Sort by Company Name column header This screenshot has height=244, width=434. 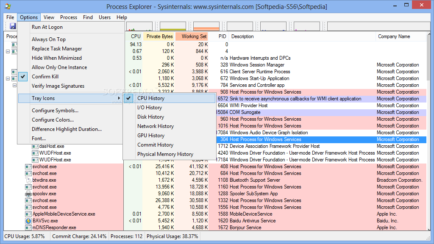pyautogui.click(x=401, y=36)
